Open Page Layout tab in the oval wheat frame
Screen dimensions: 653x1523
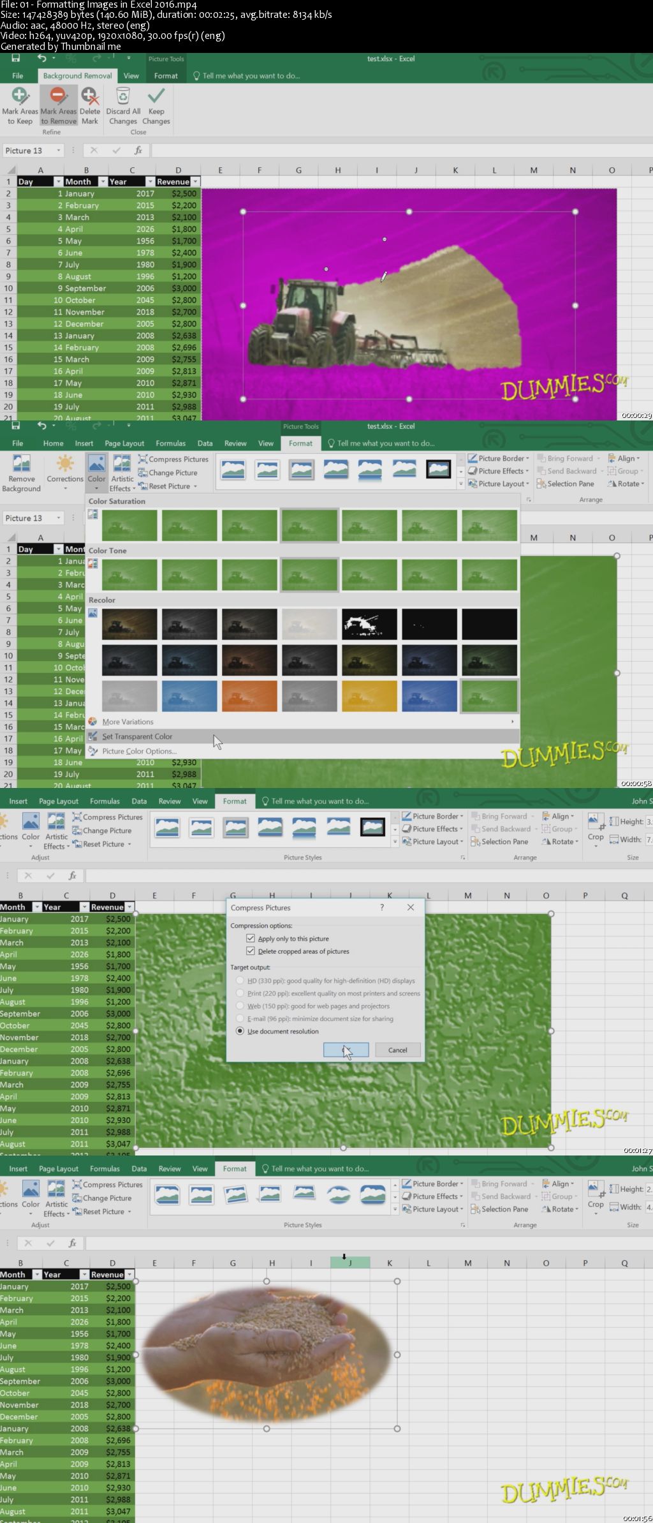(59, 1169)
